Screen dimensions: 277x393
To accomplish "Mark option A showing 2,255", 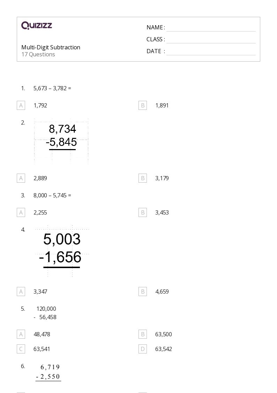I will click(21, 212).
